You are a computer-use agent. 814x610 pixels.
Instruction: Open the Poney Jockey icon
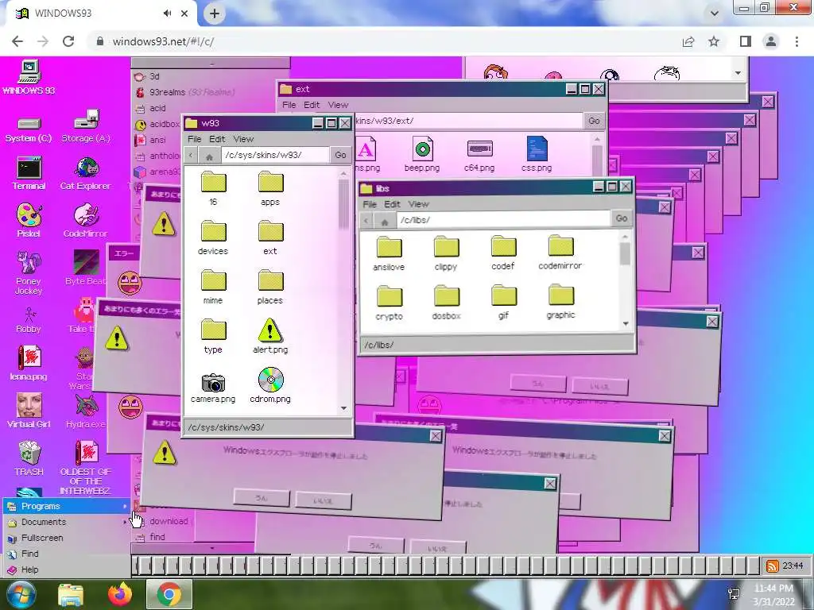(x=29, y=272)
